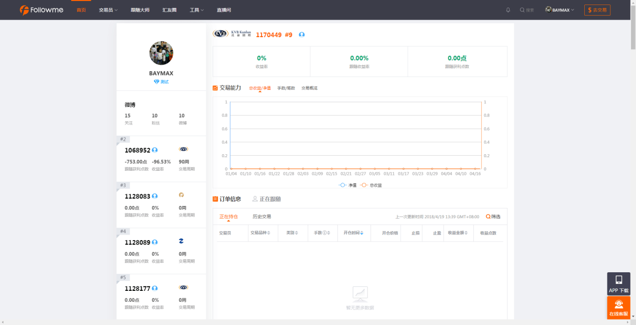Expand the 交易员 menu

108,10
